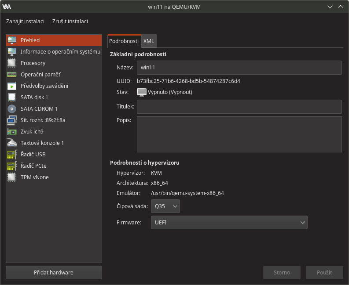
Task: Click the SATA disk 1 drive icon
Action: pos(12,97)
